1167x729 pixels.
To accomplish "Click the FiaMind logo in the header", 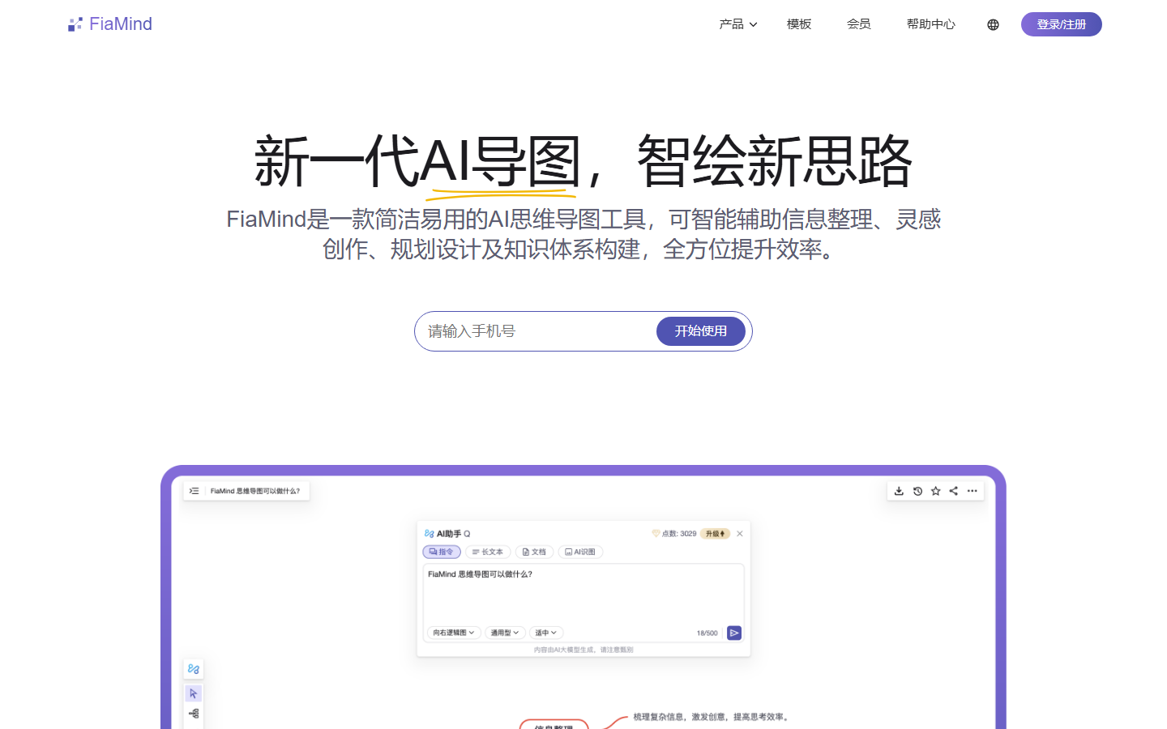I will (110, 24).
